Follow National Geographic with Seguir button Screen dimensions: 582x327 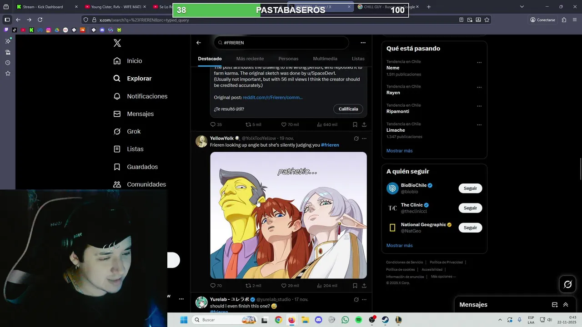470,228
